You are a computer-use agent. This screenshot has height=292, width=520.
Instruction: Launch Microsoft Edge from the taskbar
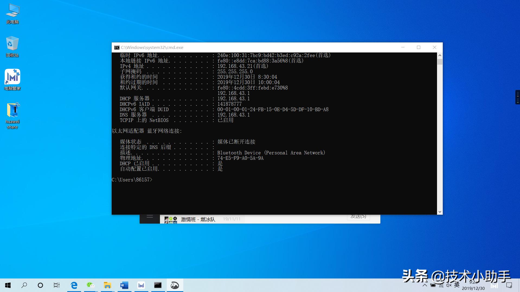coord(74,285)
